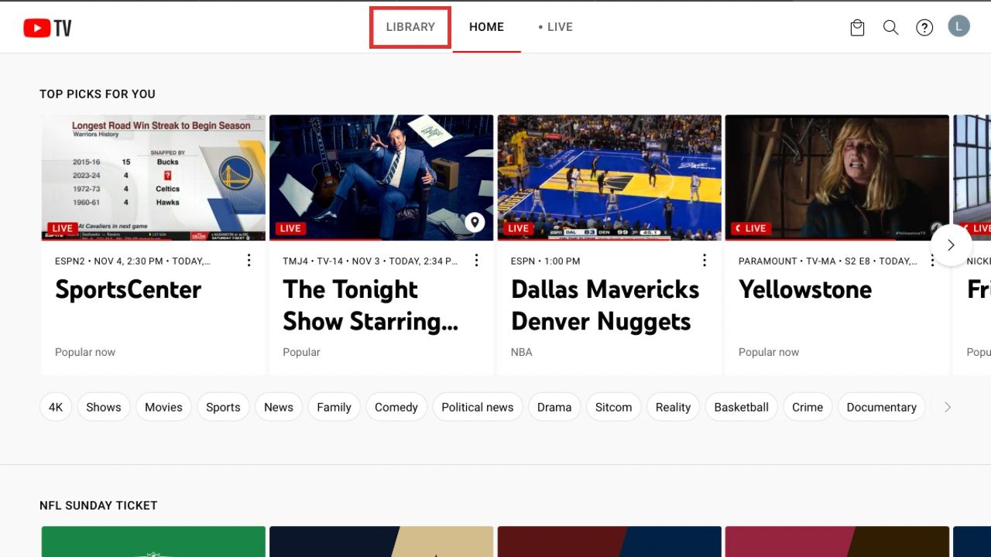Open the shopping bag offers icon

coord(857,26)
